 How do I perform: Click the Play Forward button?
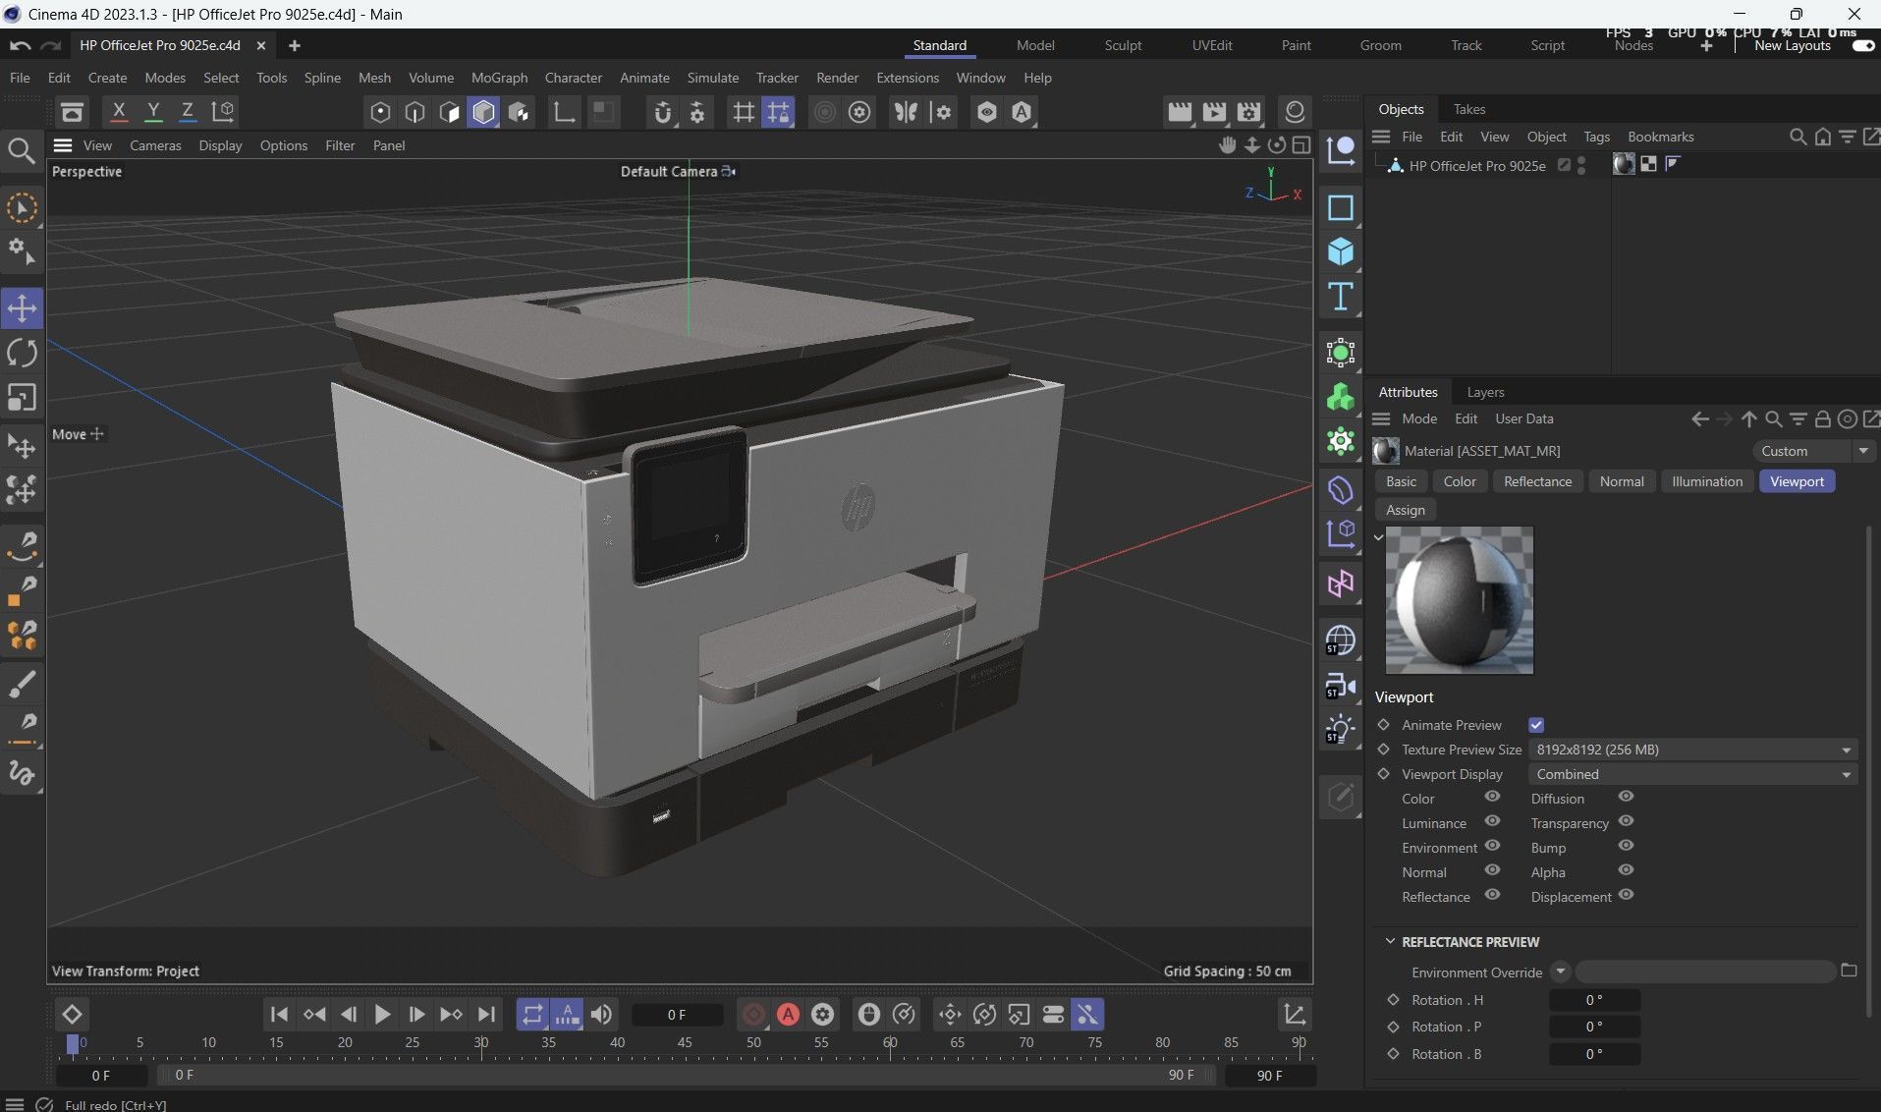coord(382,1015)
